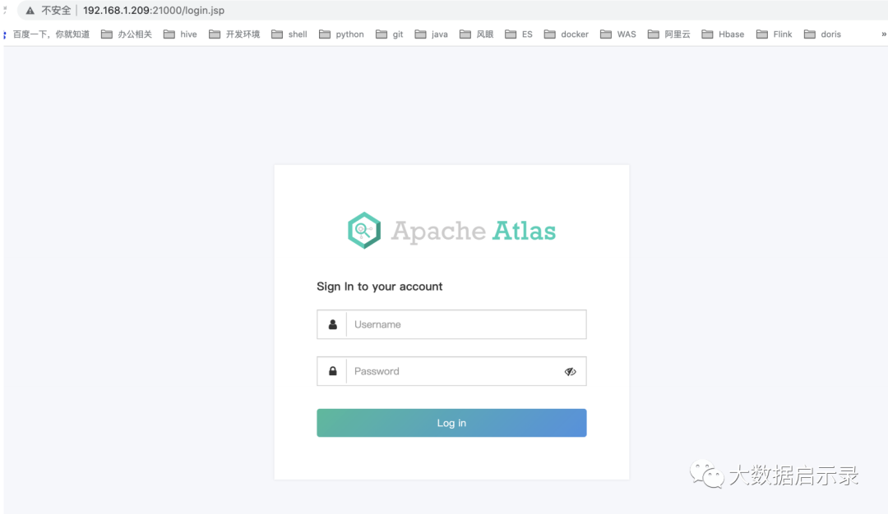Open the 阿里云 bookmark folder
888x514 pixels.
668,34
